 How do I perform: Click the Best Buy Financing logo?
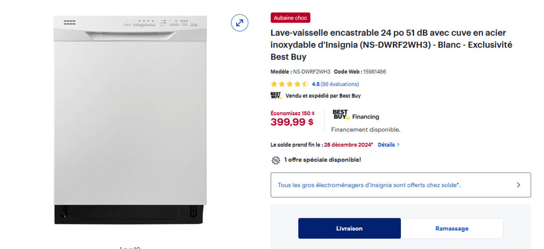(x=355, y=115)
